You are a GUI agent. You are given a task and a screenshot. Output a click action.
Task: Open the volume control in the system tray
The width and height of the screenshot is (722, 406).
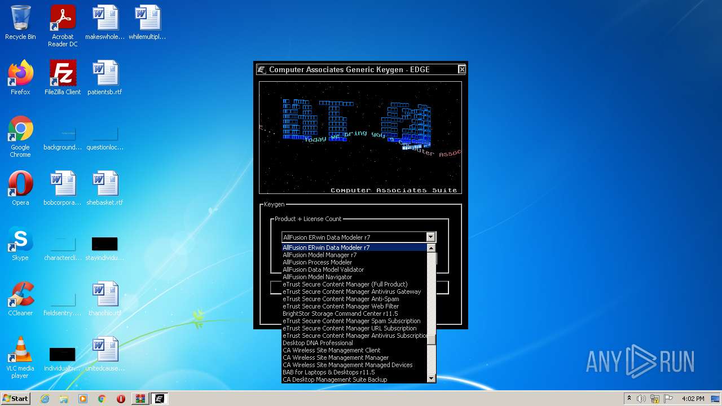pos(641,399)
